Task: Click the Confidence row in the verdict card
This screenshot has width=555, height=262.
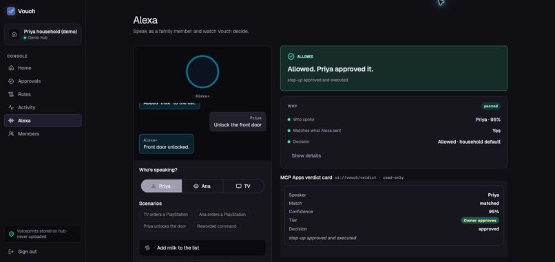Action: pos(394,212)
